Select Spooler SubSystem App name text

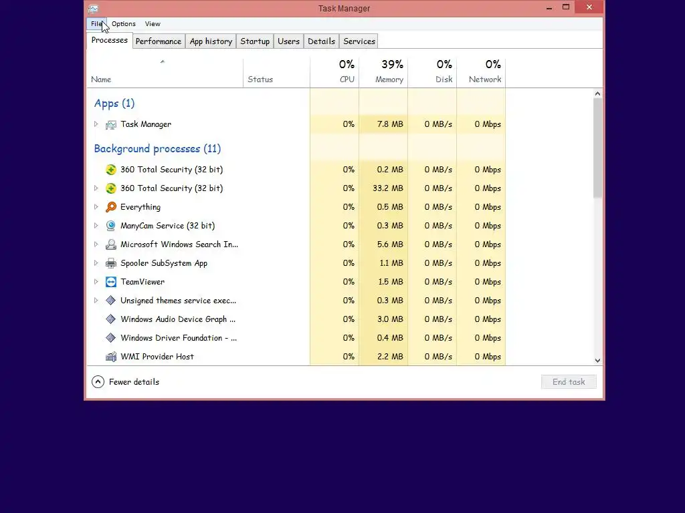pos(164,263)
